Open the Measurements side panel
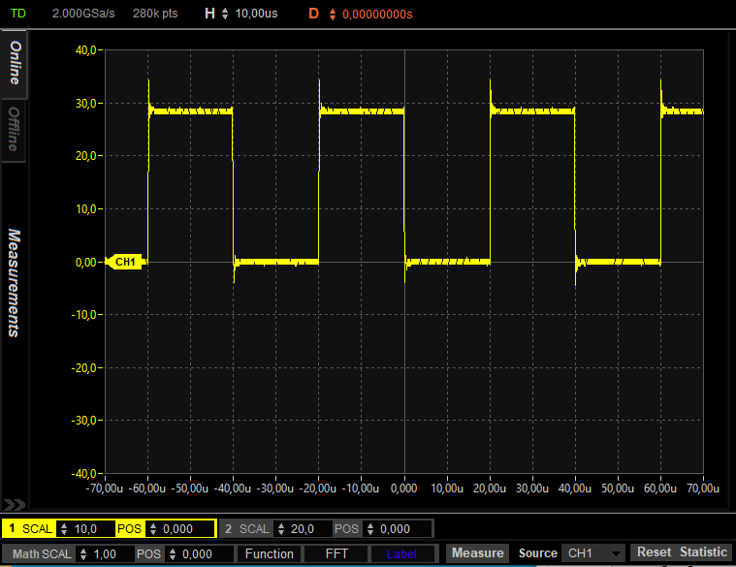The width and height of the screenshot is (736, 567). [x=15, y=283]
